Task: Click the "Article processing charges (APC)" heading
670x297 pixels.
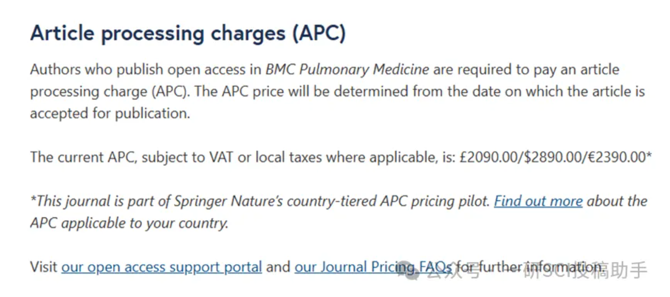Action: [x=188, y=33]
